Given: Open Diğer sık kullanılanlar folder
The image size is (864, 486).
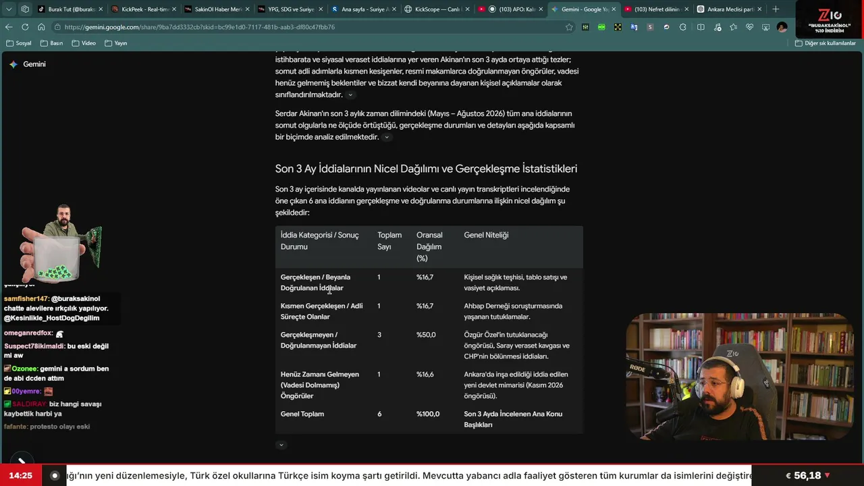Looking at the screenshot, I should point(826,43).
